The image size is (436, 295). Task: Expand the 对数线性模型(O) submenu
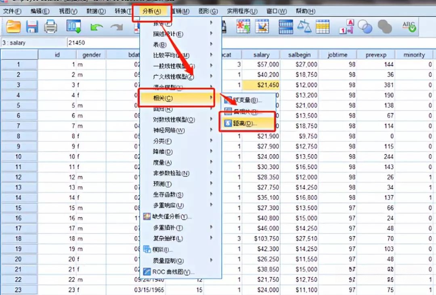pyautogui.click(x=181, y=119)
